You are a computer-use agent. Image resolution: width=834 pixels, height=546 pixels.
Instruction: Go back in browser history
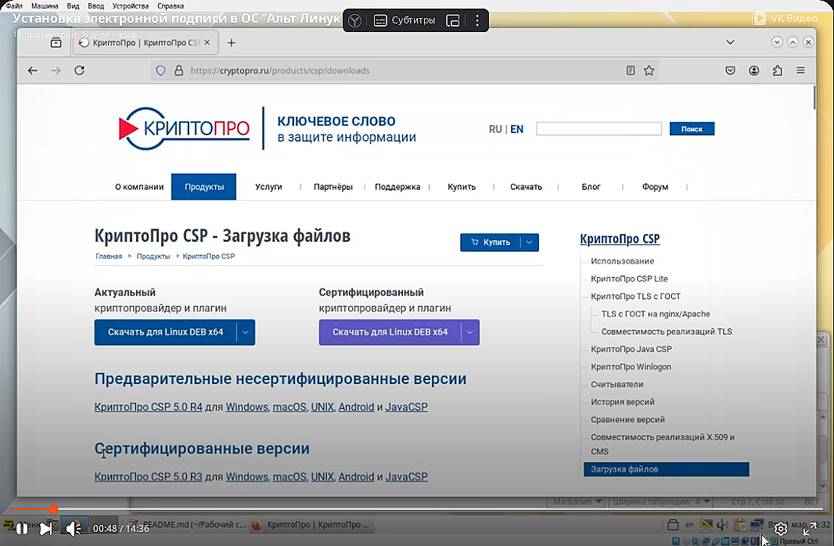(32, 70)
